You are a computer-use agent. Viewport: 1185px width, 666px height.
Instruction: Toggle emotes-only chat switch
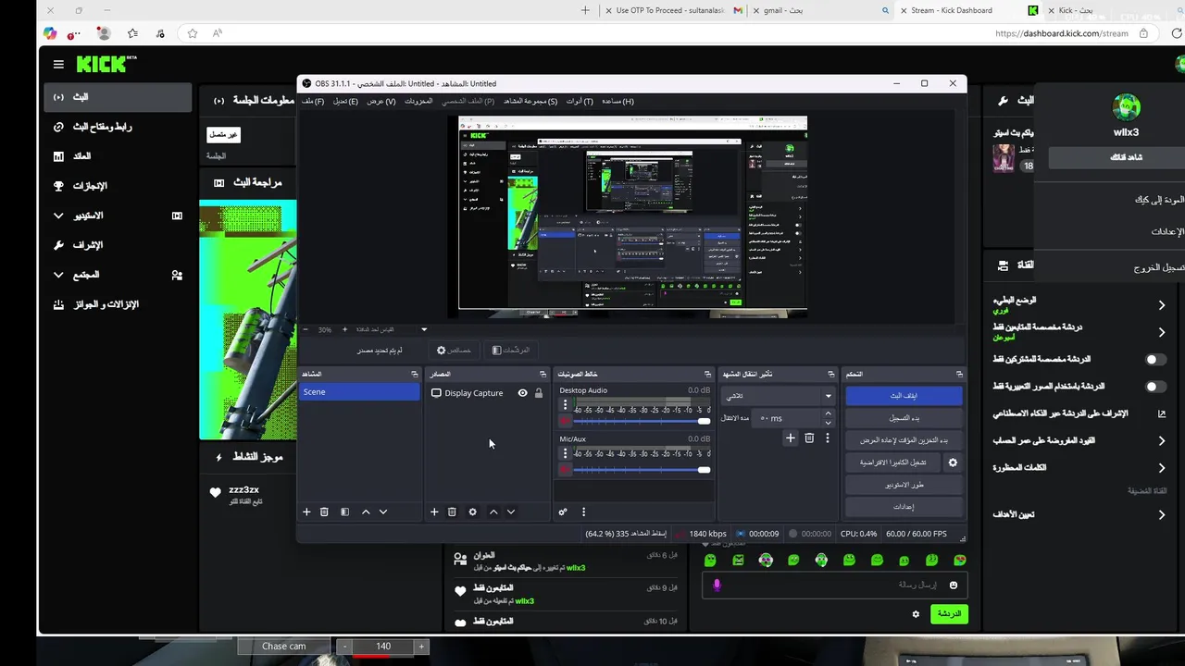click(x=1155, y=387)
